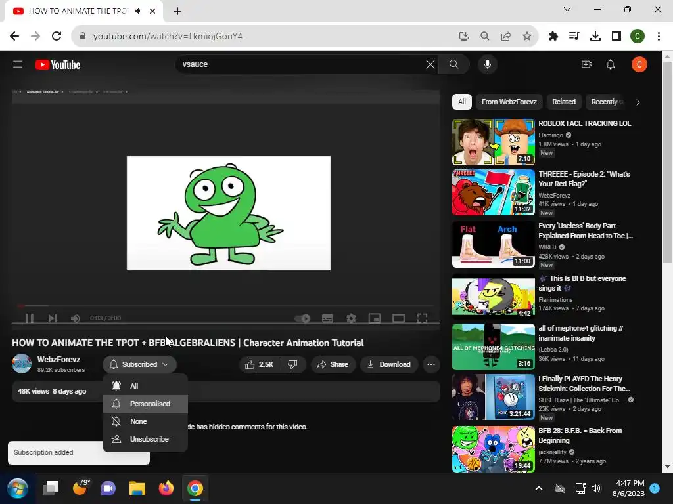
Task: Open Chrome three-dot menu
Action: tap(659, 37)
